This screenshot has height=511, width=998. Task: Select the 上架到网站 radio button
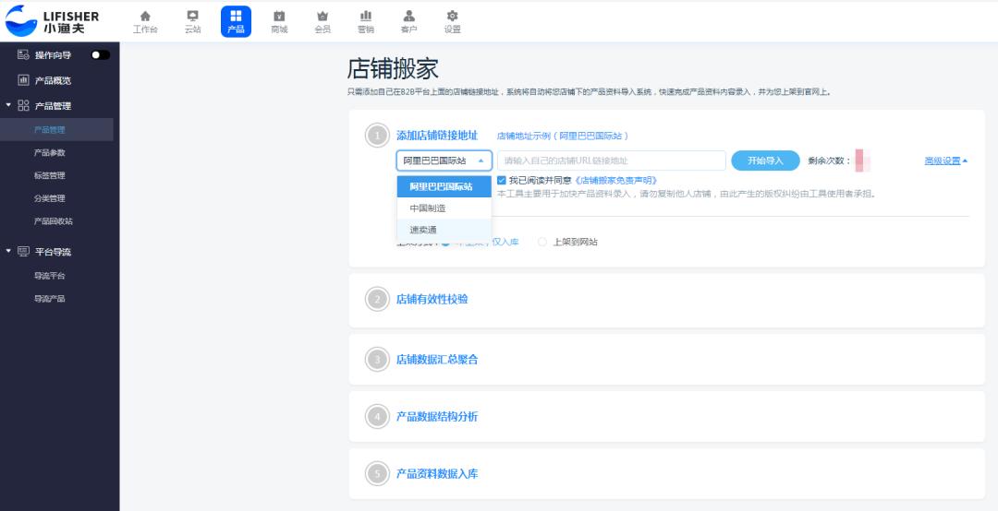[542, 243]
